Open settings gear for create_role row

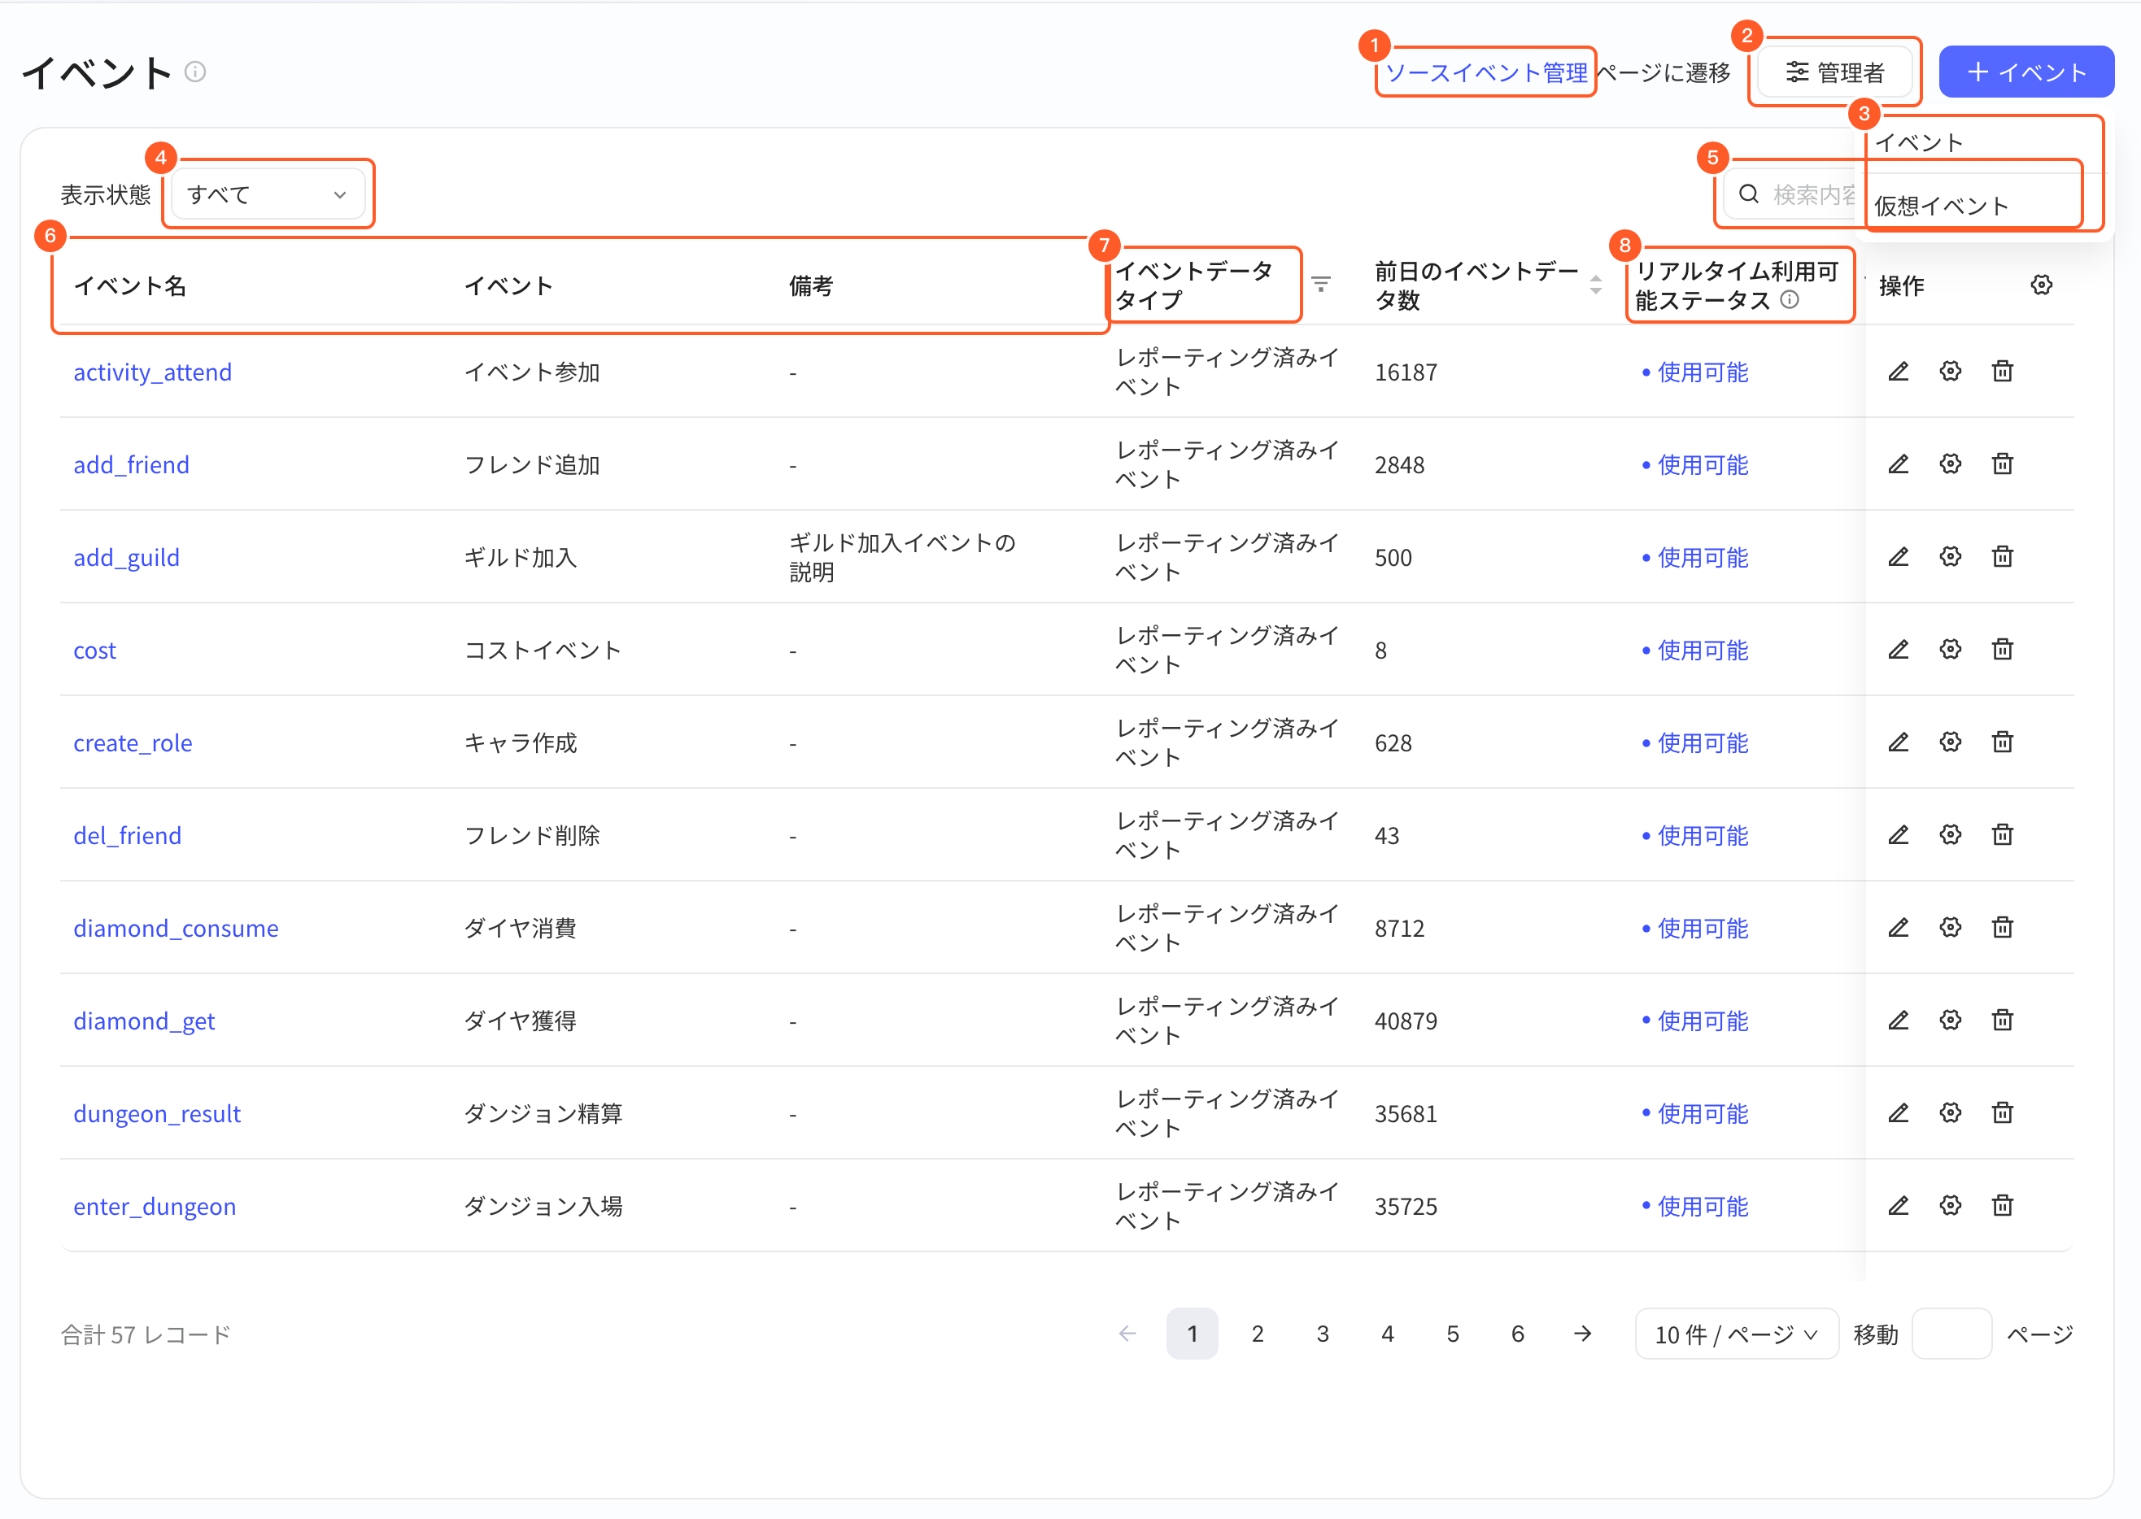point(1950,742)
